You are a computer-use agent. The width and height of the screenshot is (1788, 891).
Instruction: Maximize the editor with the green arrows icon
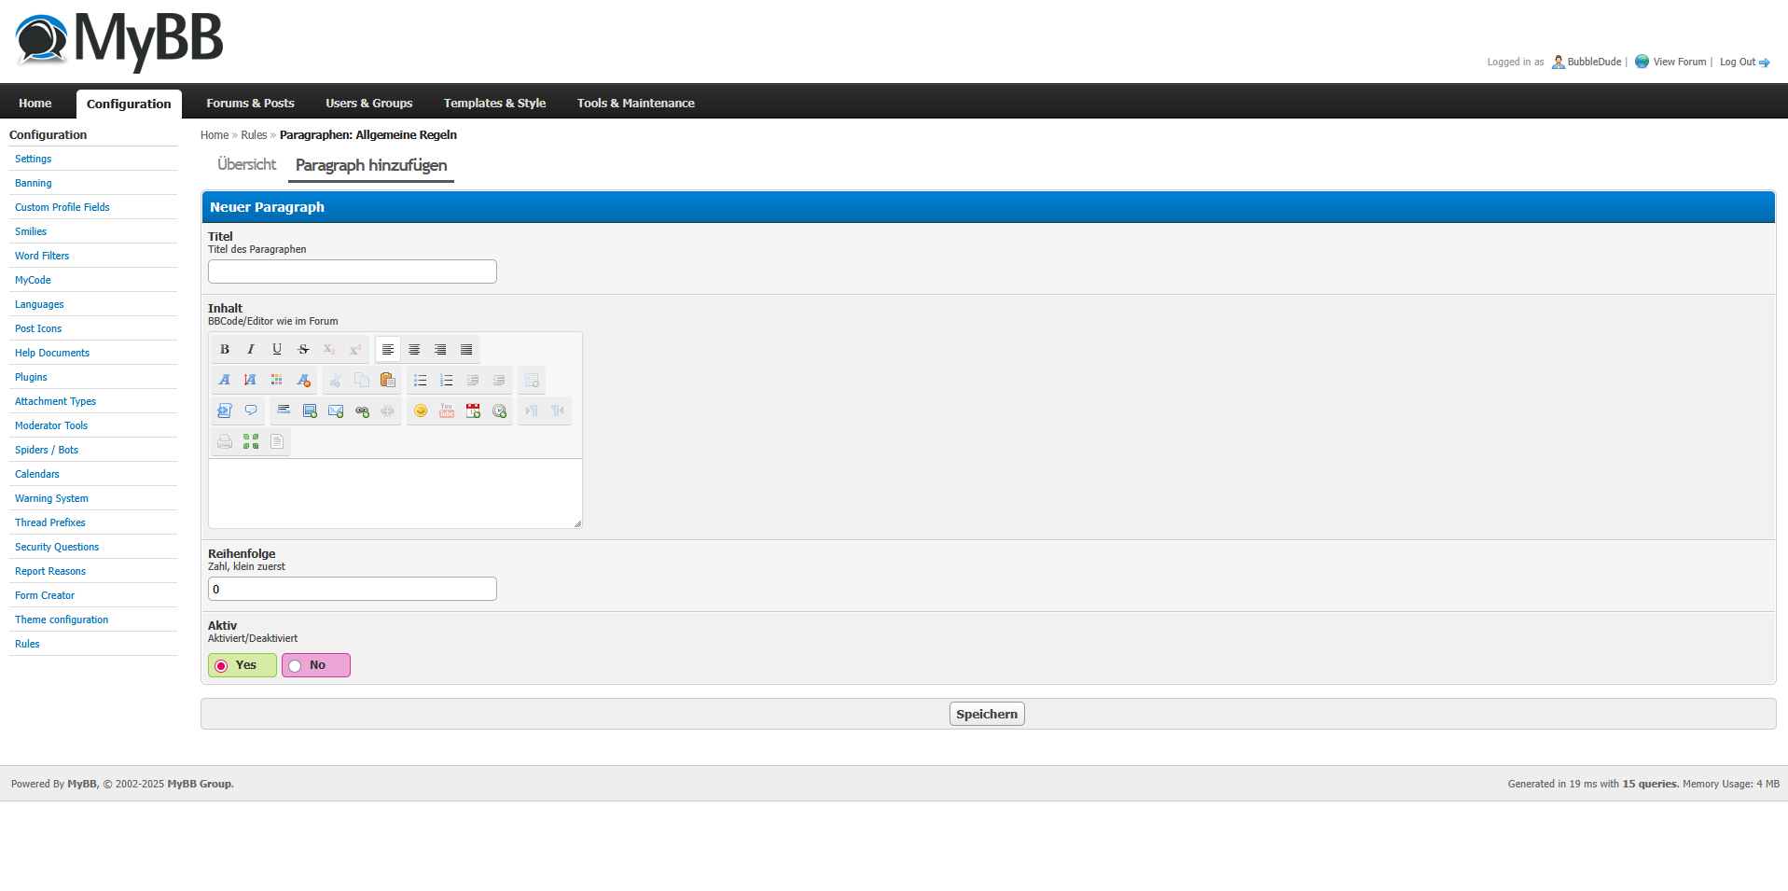click(251, 441)
